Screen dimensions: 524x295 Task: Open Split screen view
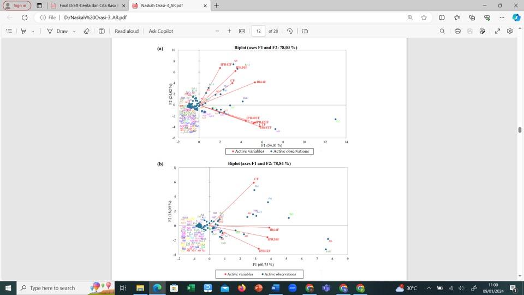pyautogui.click(x=442, y=17)
